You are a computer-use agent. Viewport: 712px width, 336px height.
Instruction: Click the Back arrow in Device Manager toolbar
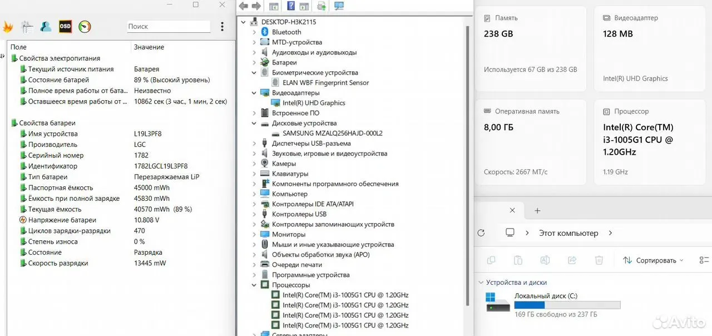pos(244,6)
